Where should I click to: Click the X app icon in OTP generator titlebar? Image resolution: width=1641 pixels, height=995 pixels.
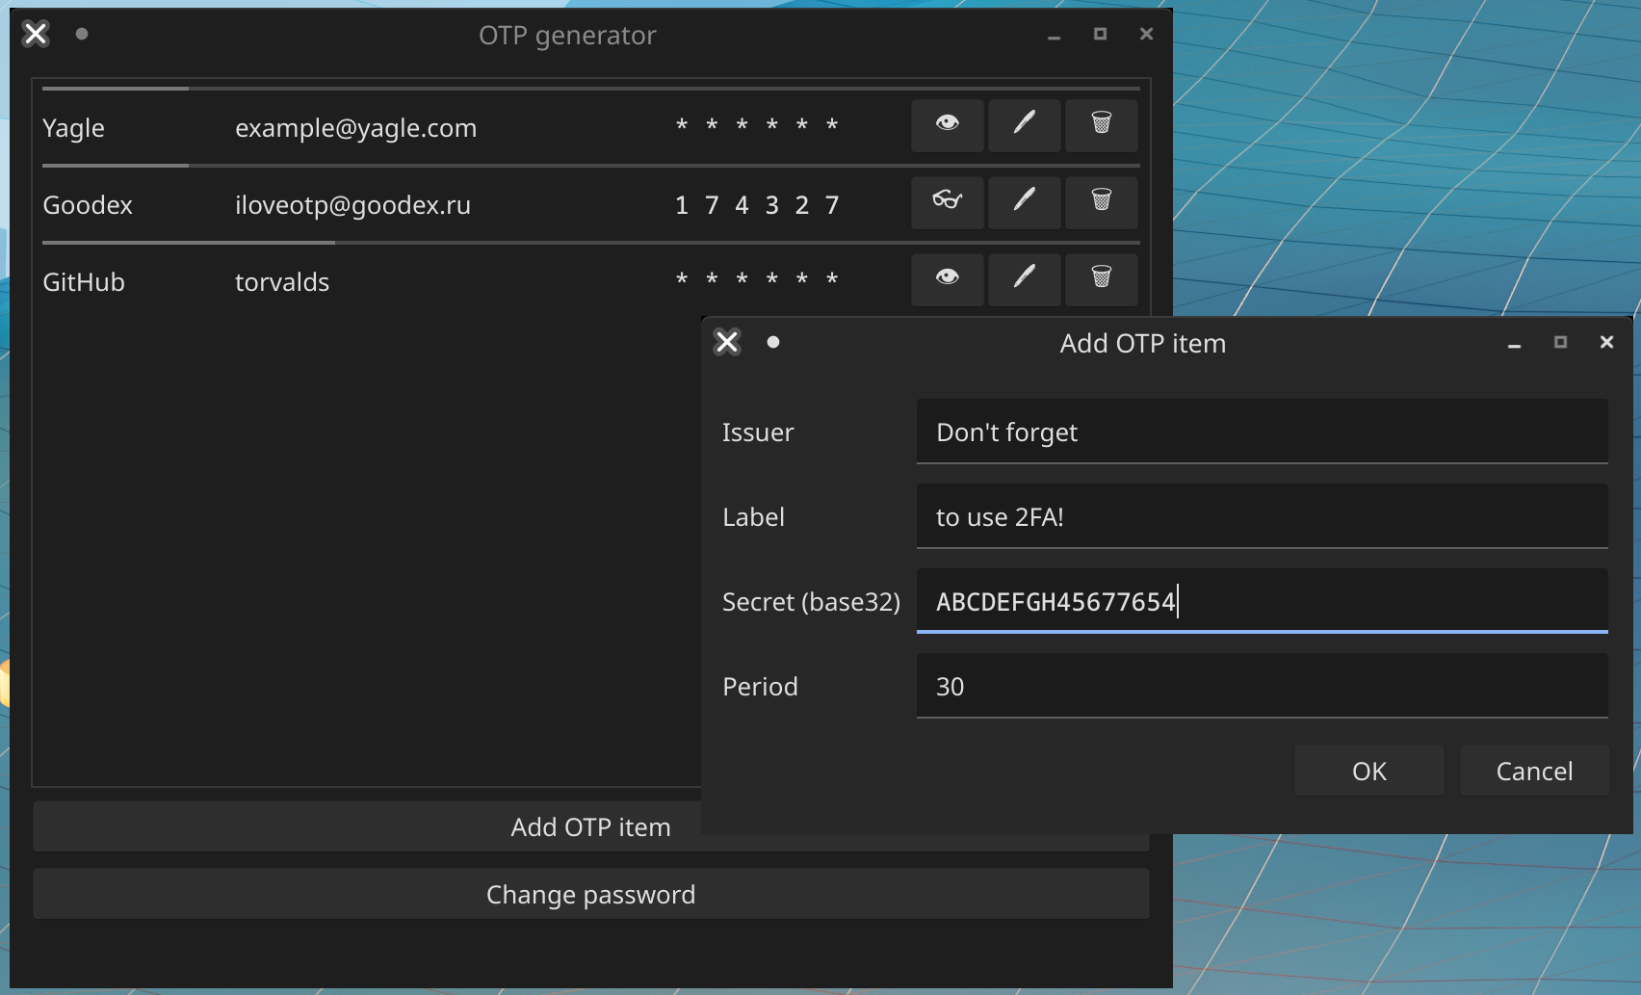36,34
